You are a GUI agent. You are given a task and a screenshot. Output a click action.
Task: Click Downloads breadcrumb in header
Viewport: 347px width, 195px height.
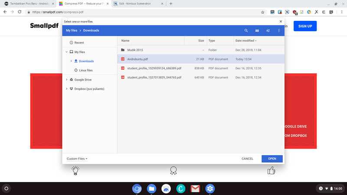pos(91,30)
